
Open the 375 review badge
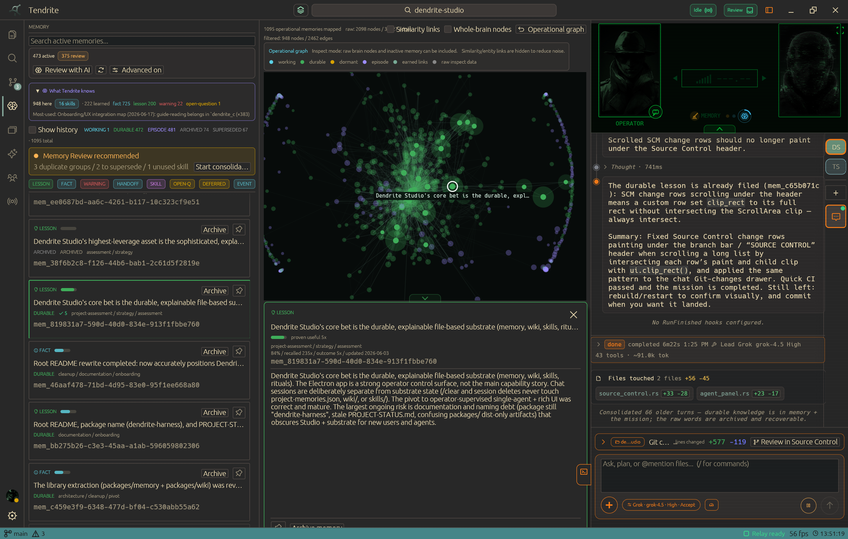73,56
